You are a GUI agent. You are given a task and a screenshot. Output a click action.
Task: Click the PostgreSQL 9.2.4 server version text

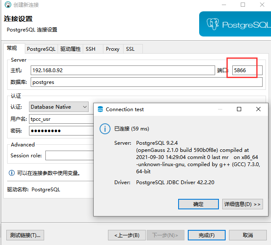coord(157,143)
